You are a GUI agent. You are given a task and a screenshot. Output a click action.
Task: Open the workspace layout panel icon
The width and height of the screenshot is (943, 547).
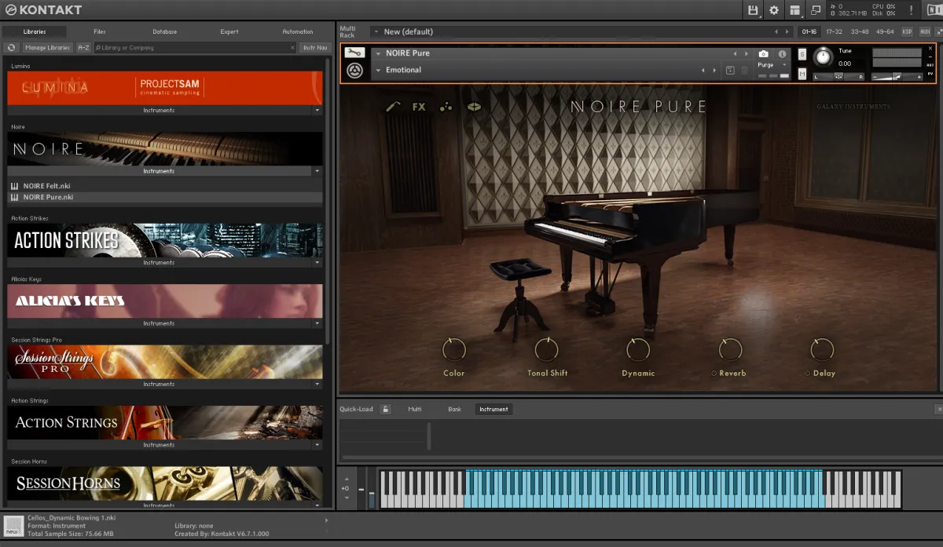pos(794,10)
